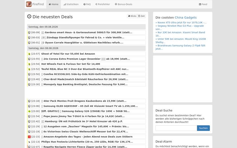Open the Teufel REAL Blue NC 3 deal
This screenshot has width=237, height=148.
pyautogui.click(x=85, y=69)
